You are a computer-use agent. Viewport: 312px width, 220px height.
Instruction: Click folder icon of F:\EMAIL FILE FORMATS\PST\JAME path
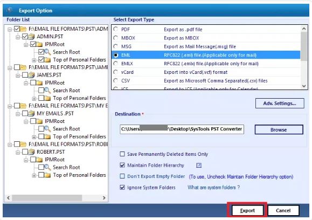23,67
